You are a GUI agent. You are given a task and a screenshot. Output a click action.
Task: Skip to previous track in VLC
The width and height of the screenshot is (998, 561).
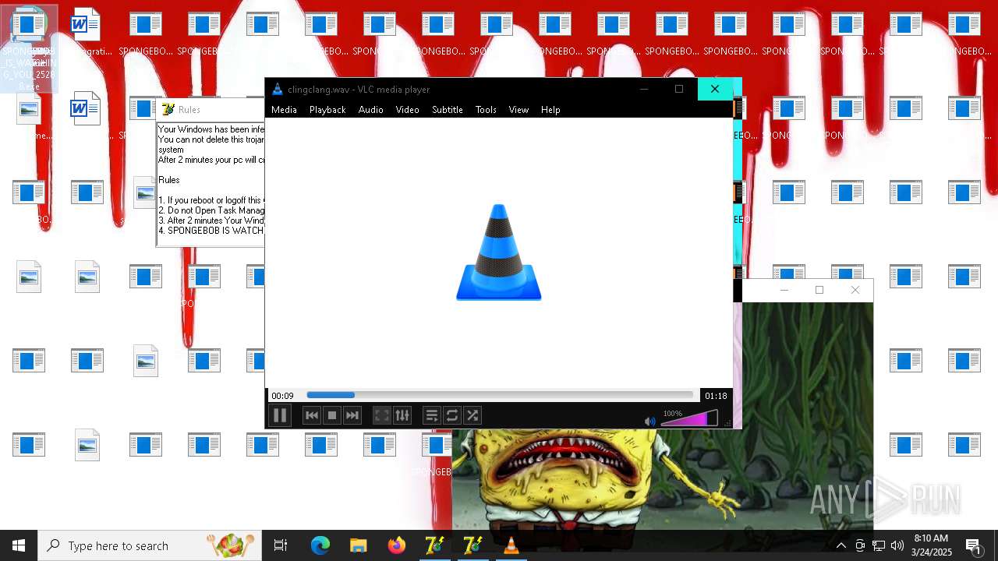[x=312, y=416]
